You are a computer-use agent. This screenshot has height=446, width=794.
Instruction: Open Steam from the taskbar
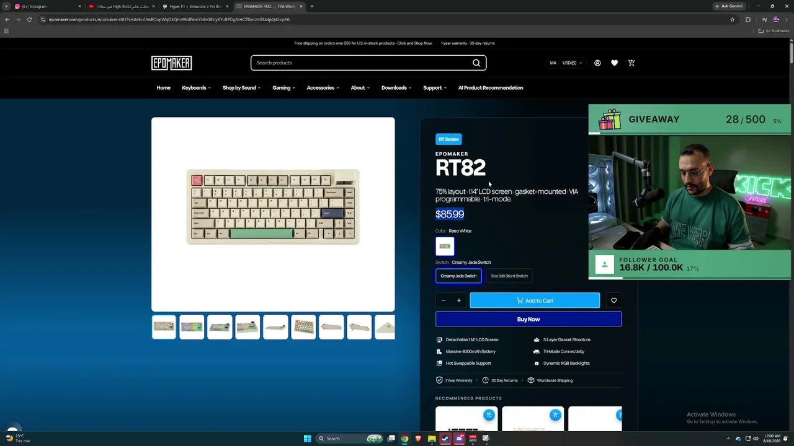[x=445, y=439]
